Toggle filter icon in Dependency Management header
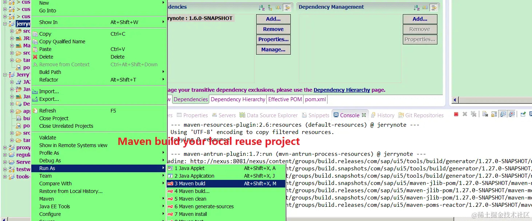The height and width of the screenshot is (221, 532). (433, 7)
